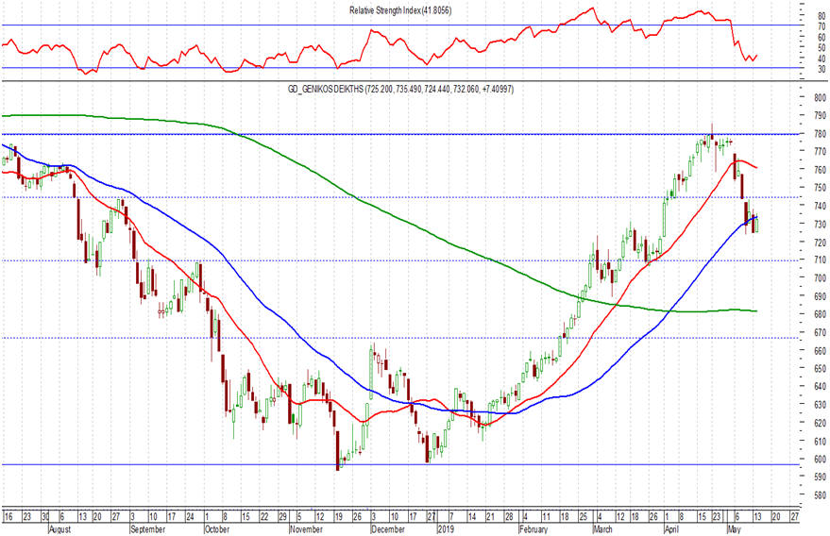The image size is (830, 536).
Task: Click the 700 price axis label
Action: click(820, 277)
